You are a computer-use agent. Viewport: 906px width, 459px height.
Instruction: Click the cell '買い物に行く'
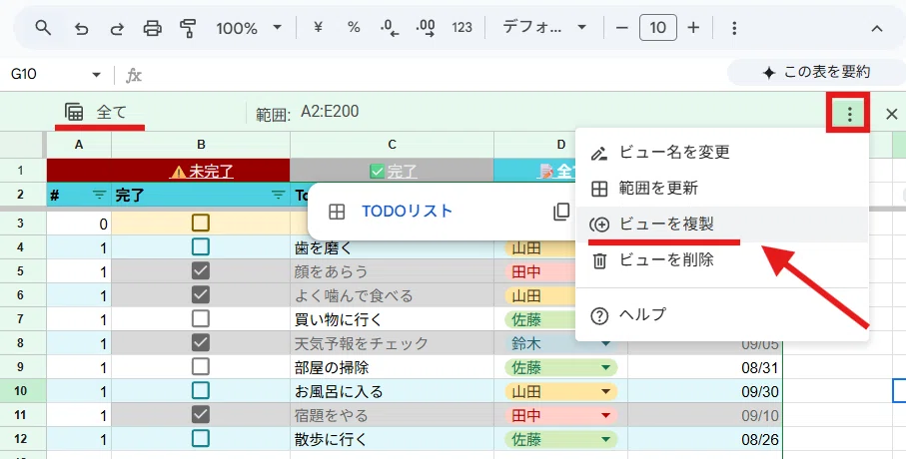click(392, 319)
